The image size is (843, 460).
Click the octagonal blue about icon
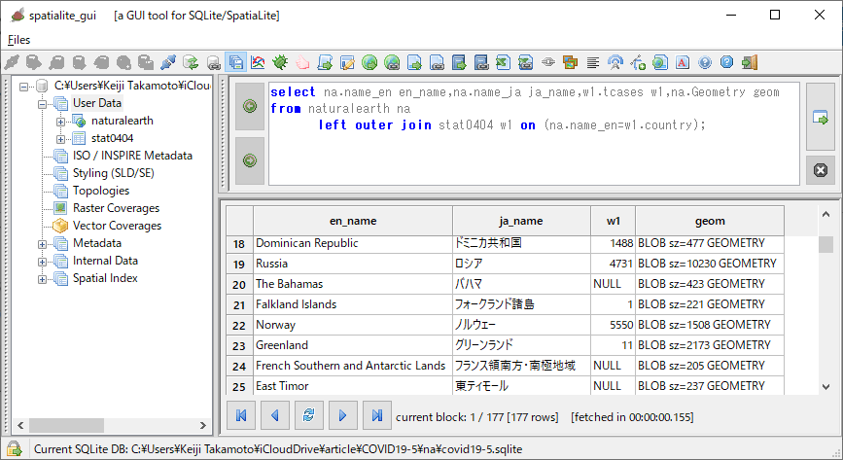click(727, 62)
